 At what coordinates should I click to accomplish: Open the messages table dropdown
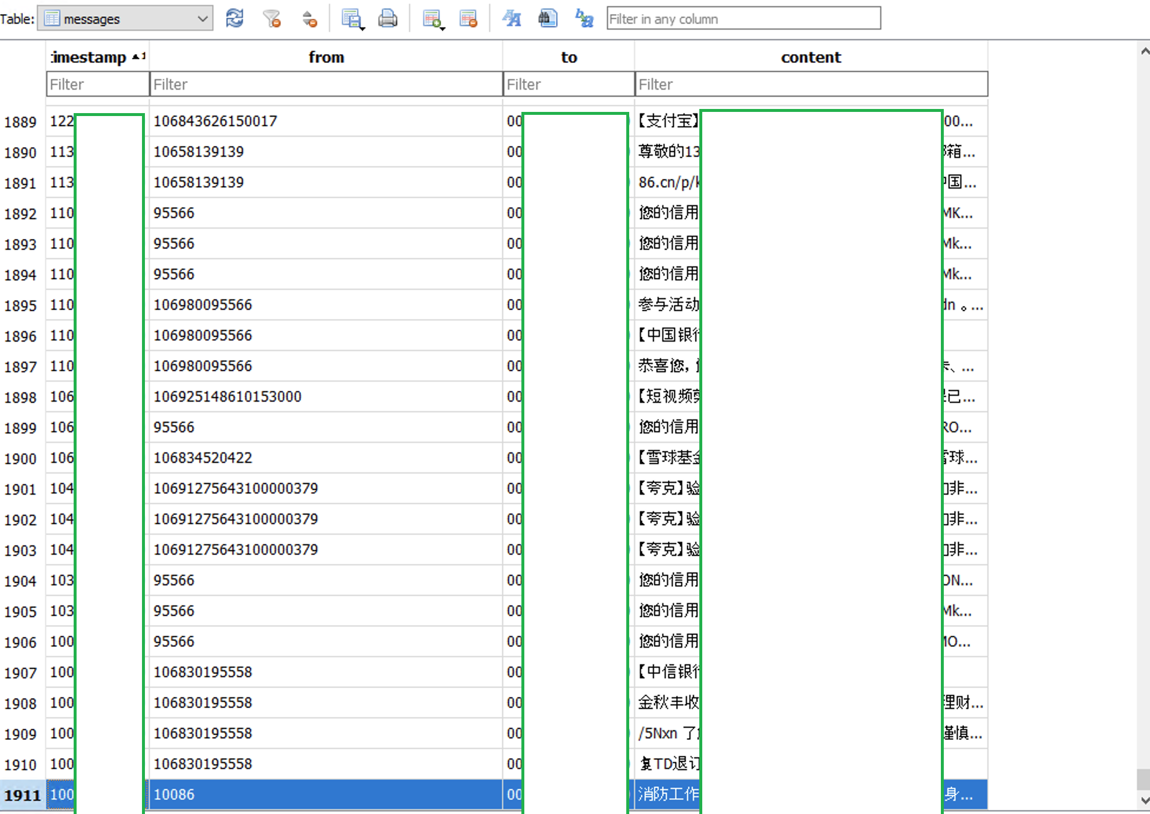202,19
